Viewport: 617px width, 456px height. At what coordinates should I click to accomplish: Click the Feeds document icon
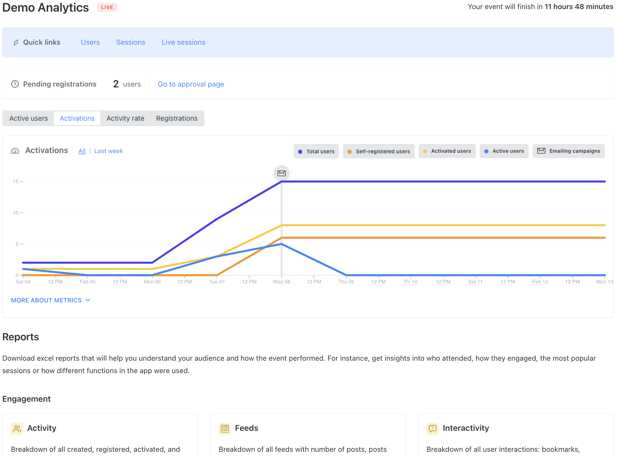point(224,428)
